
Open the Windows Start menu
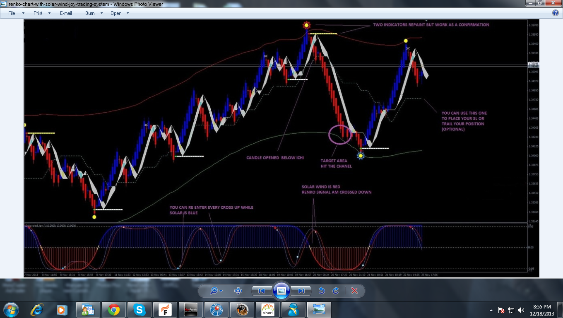11,309
